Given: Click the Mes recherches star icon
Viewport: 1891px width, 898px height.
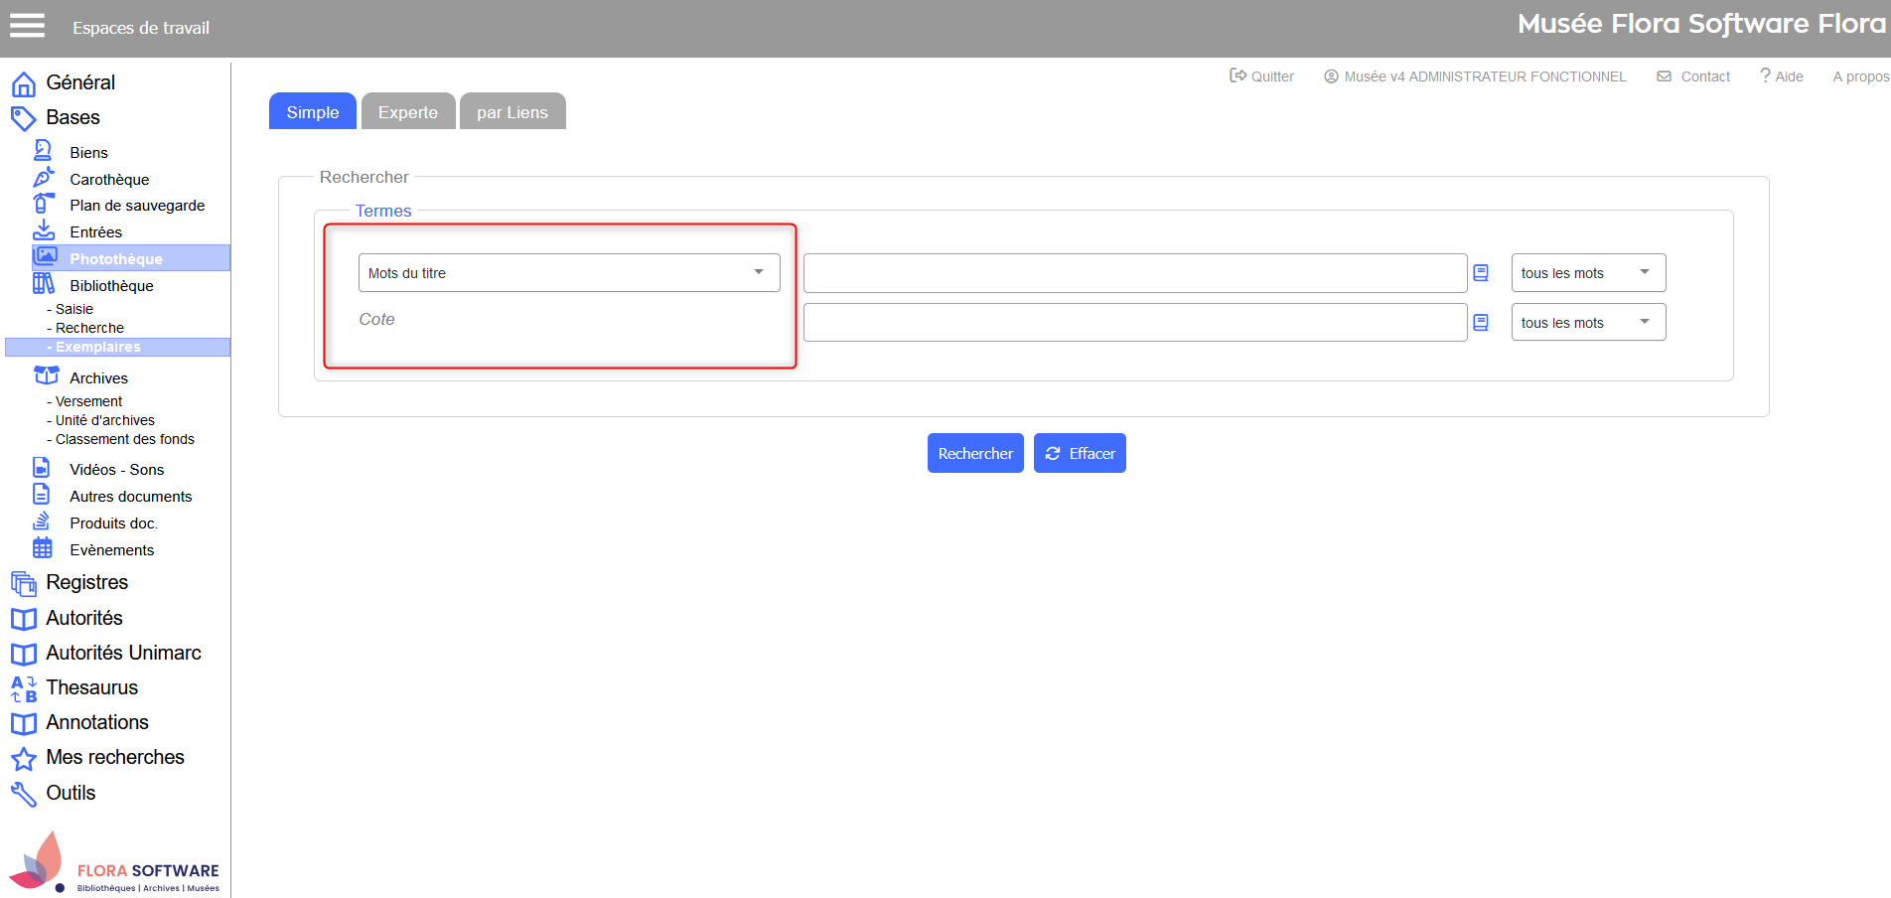Looking at the screenshot, I should [24, 759].
